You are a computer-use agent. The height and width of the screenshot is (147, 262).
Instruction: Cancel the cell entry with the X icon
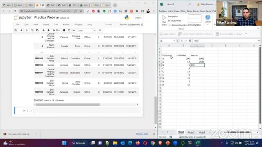click(x=182, y=41)
